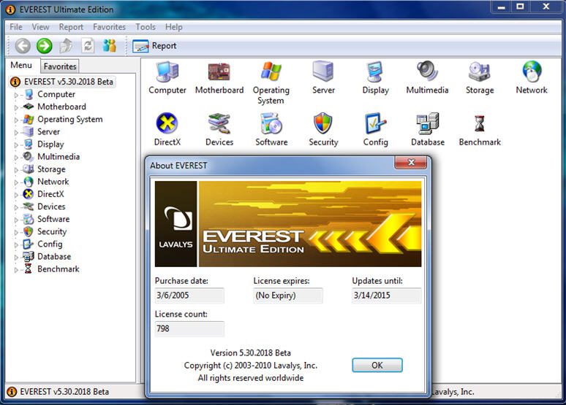Select Software in the tree
This screenshot has height=405, width=566.
(x=53, y=219)
